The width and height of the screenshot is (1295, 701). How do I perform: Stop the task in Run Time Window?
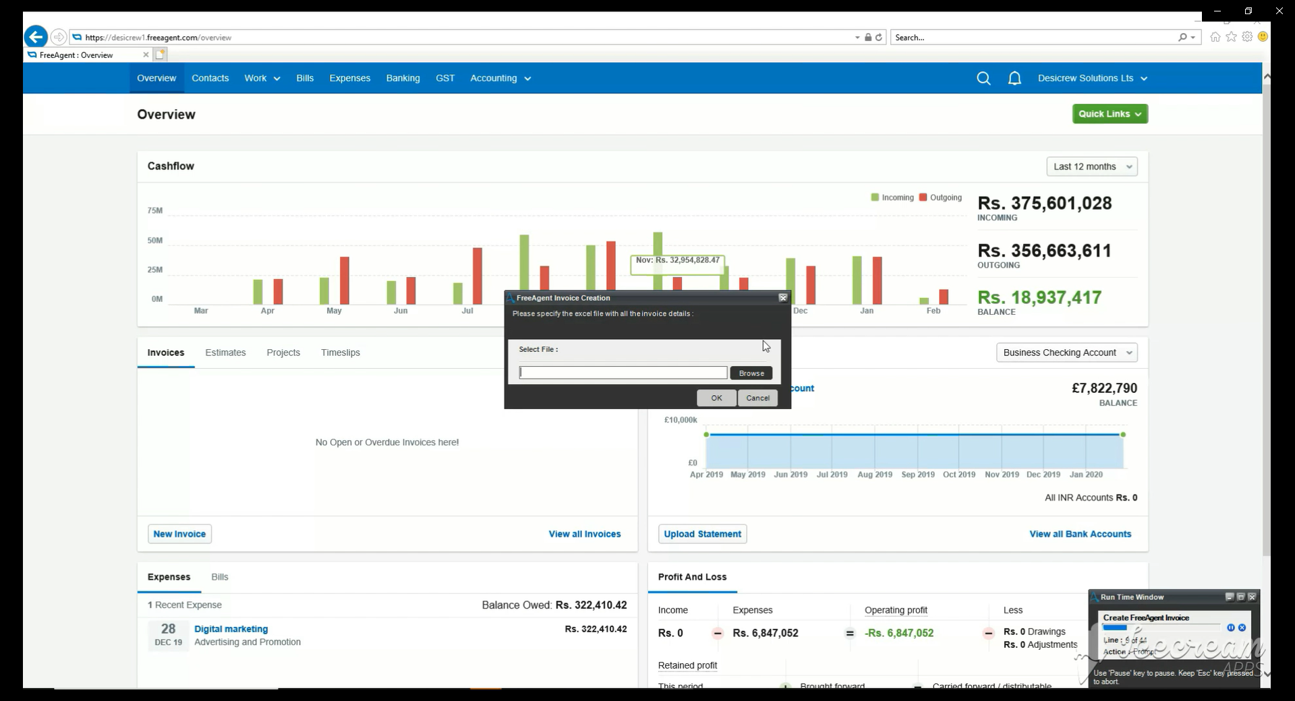coord(1242,628)
